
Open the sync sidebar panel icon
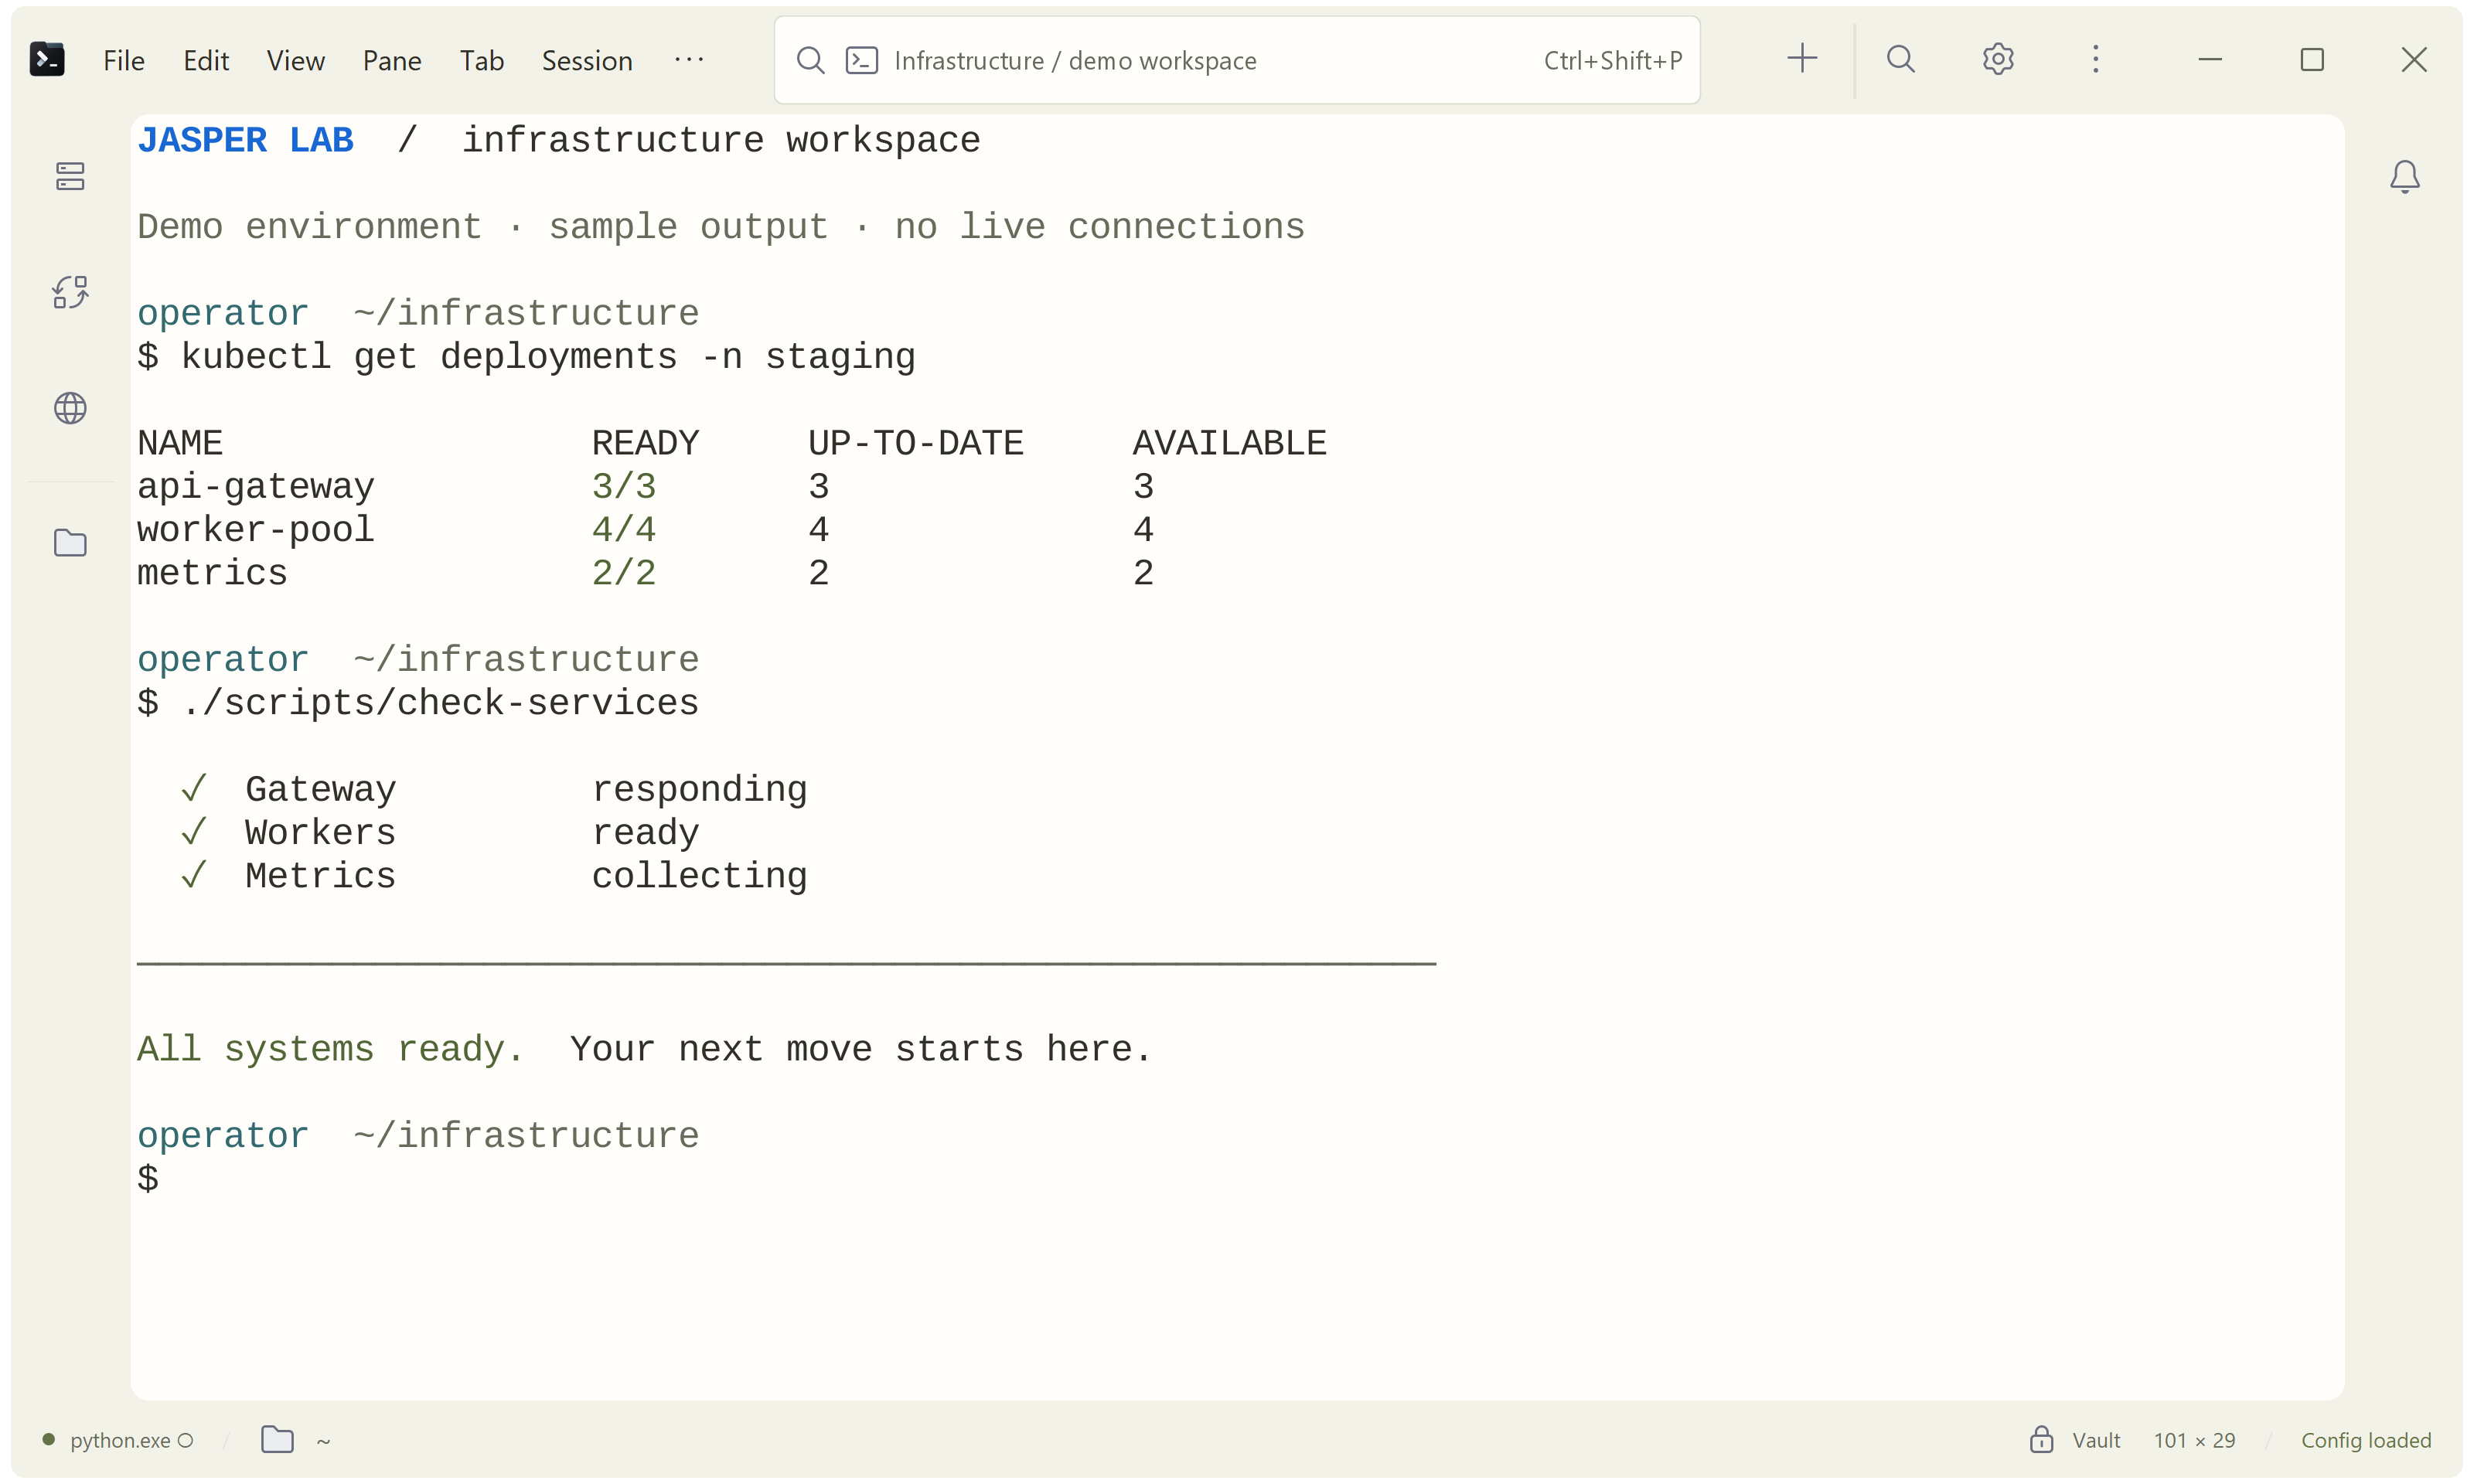click(70, 292)
